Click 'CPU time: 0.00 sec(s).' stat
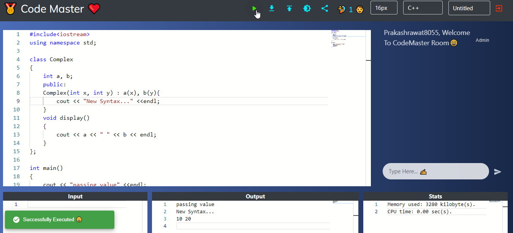Image resolution: width=513 pixels, height=233 pixels. 420,211
